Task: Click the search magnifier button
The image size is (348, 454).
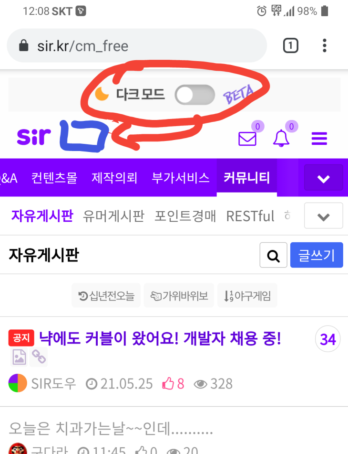Action: click(x=273, y=255)
